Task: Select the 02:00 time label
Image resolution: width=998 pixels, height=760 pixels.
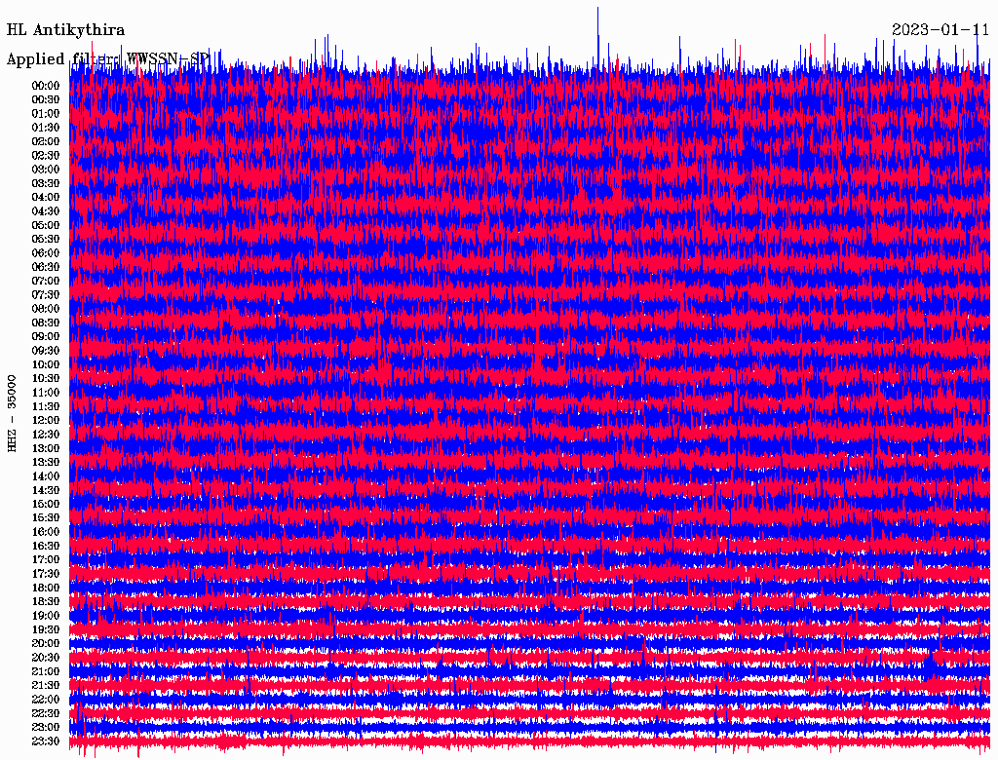Action: (x=46, y=141)
